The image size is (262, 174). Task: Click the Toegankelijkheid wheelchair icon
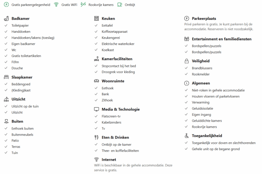click(187, 136)
